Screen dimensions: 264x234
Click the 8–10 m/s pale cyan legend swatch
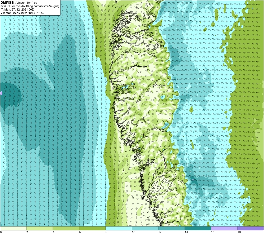click(x=119, y=228)
